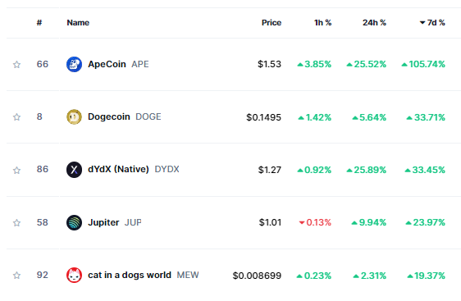The width and height of the screenshot is (461, 301).
Task: Sort by the Name column header
Action: [78, 23]
